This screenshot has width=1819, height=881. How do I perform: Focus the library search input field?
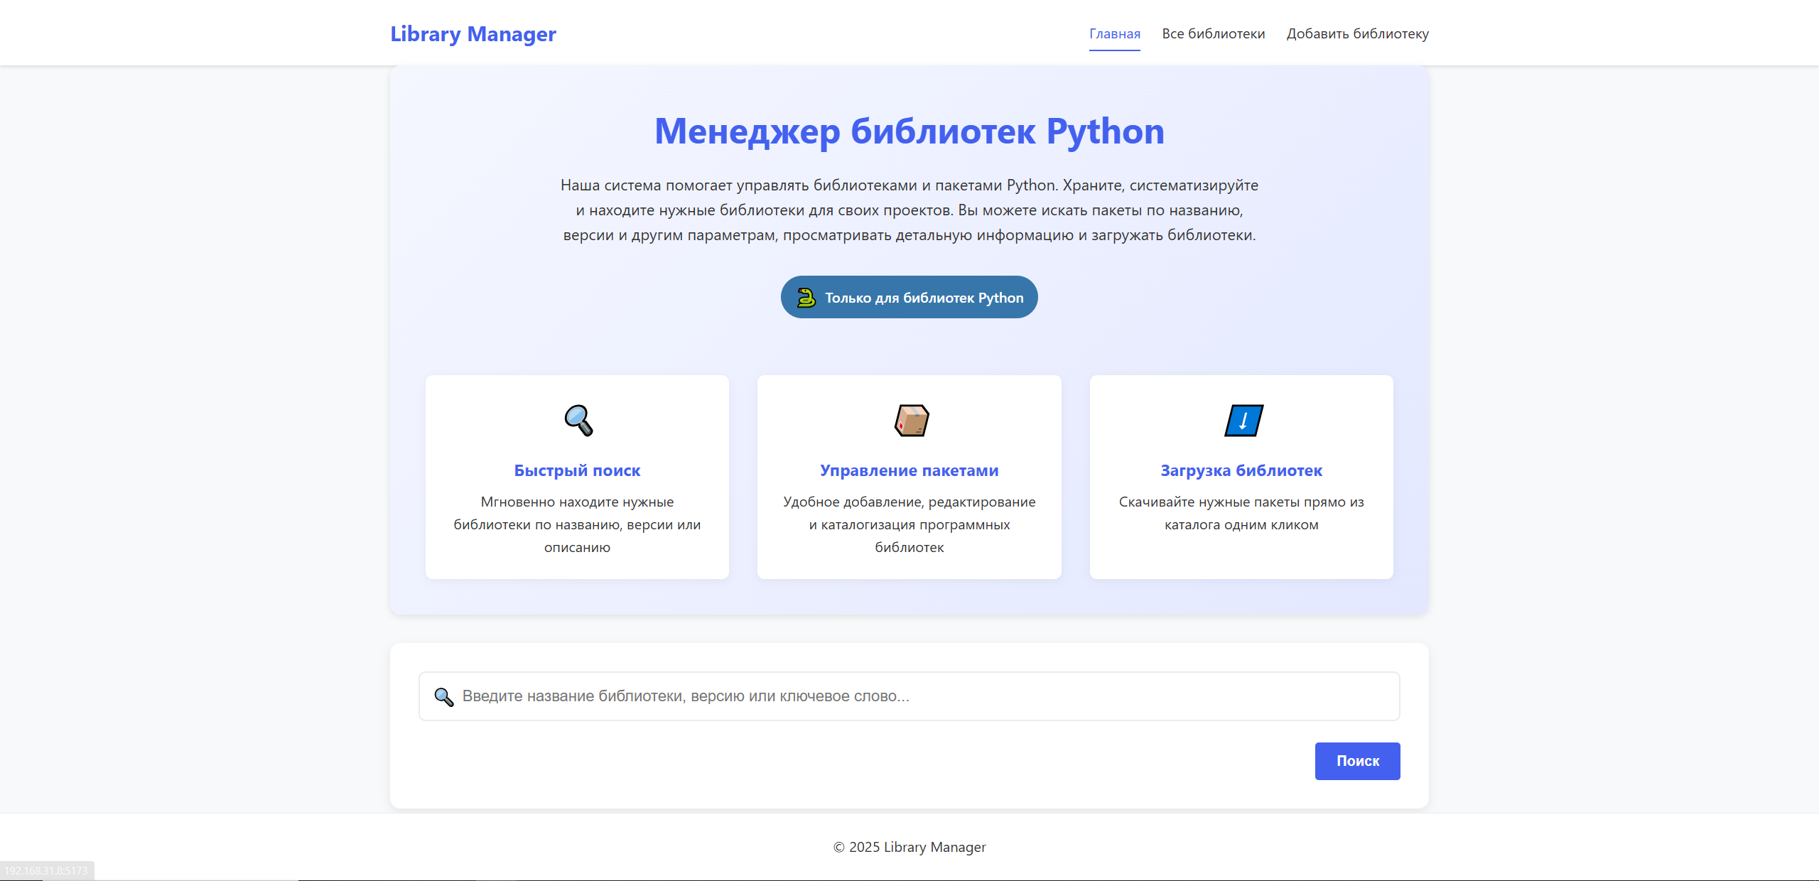click(x=924, y=696)
